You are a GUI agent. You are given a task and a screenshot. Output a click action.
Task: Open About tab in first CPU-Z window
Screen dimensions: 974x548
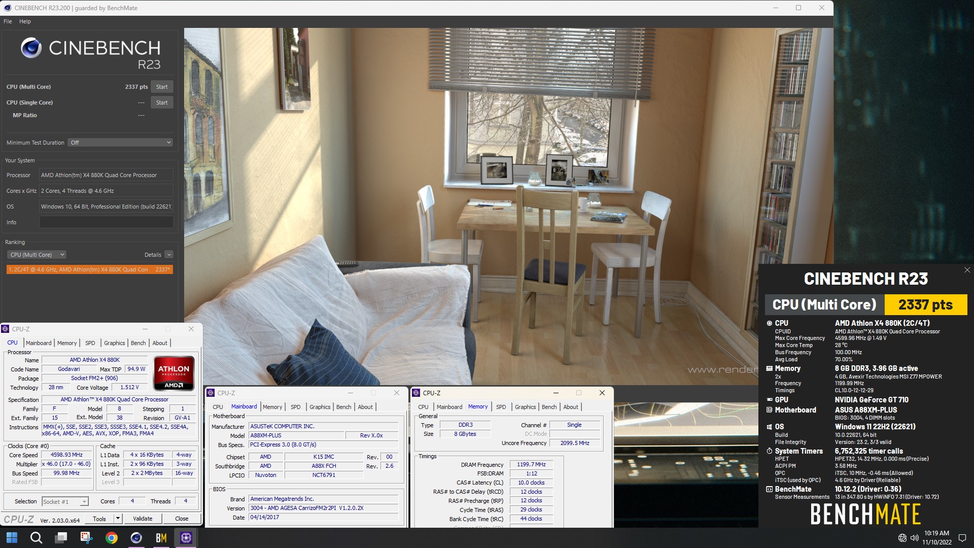click(160, 343)
